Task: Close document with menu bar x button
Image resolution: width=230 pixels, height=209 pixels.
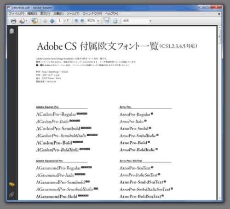Action: pyautogui.click(x=219, y=14)
